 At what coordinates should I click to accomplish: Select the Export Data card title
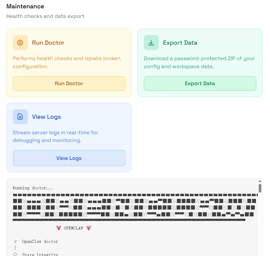pyautogui.click(x=180, y=43)
